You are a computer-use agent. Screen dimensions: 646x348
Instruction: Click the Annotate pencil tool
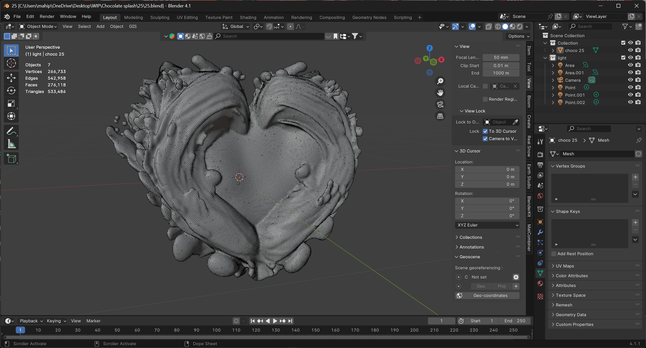(x=11, y=131)
